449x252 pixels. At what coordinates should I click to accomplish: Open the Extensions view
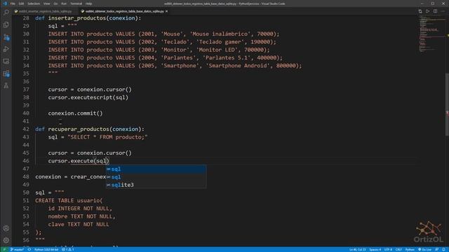[6, 73]
